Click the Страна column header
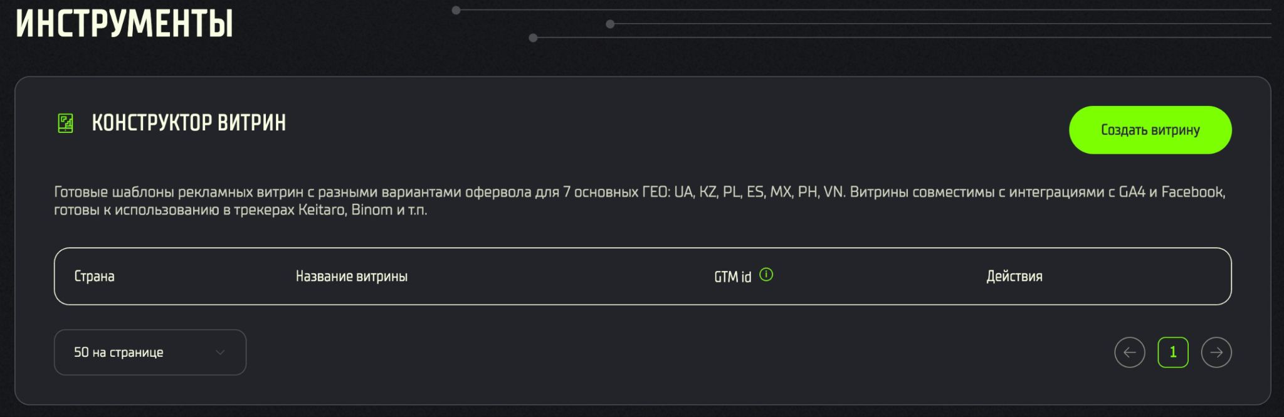The image size is (1284, 417). point(94,277)
